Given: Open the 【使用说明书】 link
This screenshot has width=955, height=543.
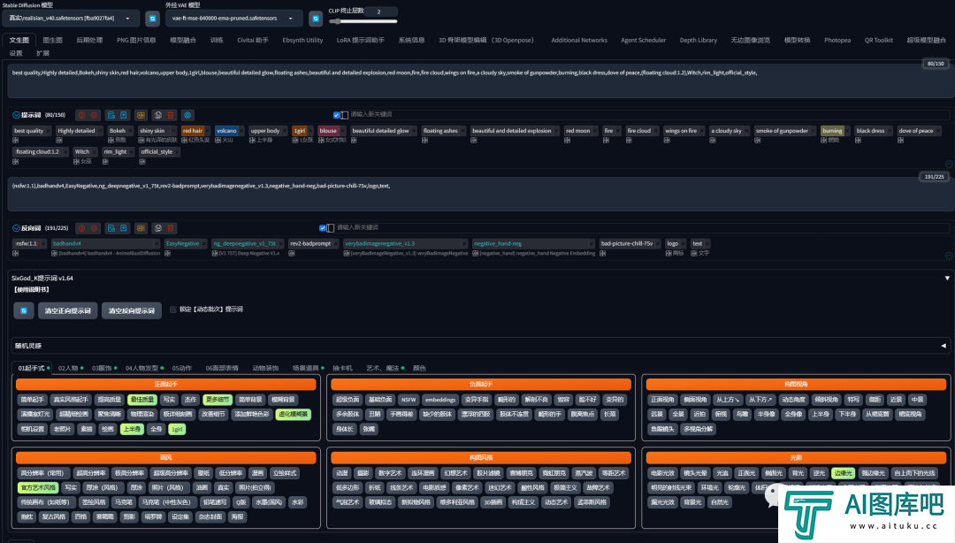Looking at the screenshot, I should click(x=31, y=289).
